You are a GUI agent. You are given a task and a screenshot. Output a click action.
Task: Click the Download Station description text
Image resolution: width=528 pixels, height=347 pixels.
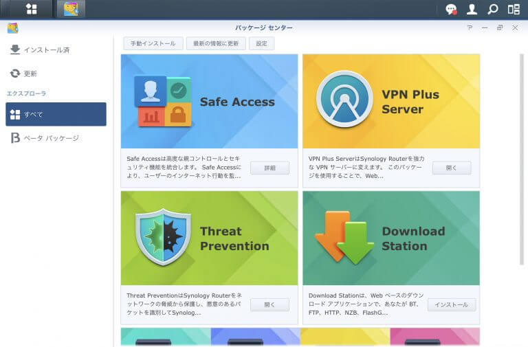pyautogui.click(x=366, y=304)
